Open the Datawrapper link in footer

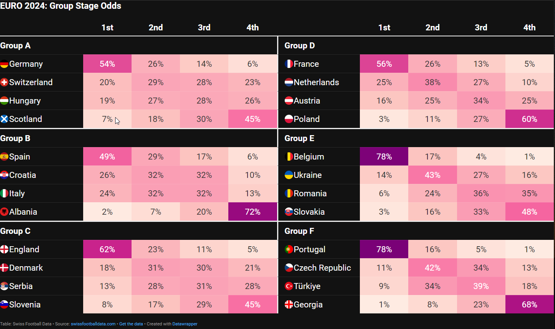click(185, 324)
